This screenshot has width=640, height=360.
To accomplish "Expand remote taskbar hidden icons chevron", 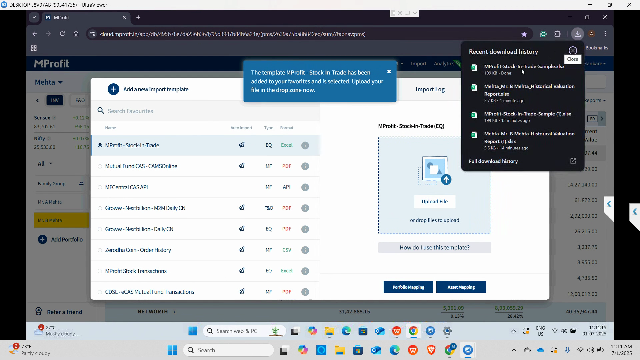I will point(513,331).
